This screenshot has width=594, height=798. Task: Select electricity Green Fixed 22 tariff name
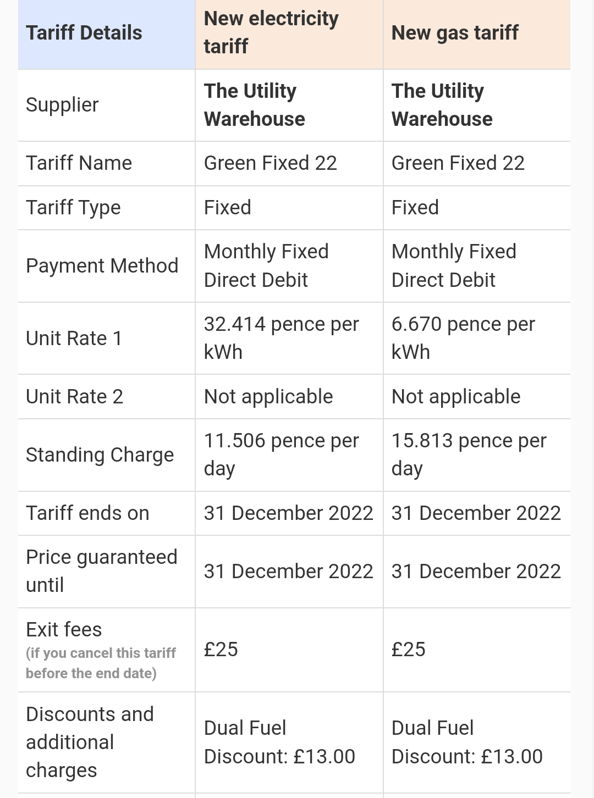(x=271, y=163)
